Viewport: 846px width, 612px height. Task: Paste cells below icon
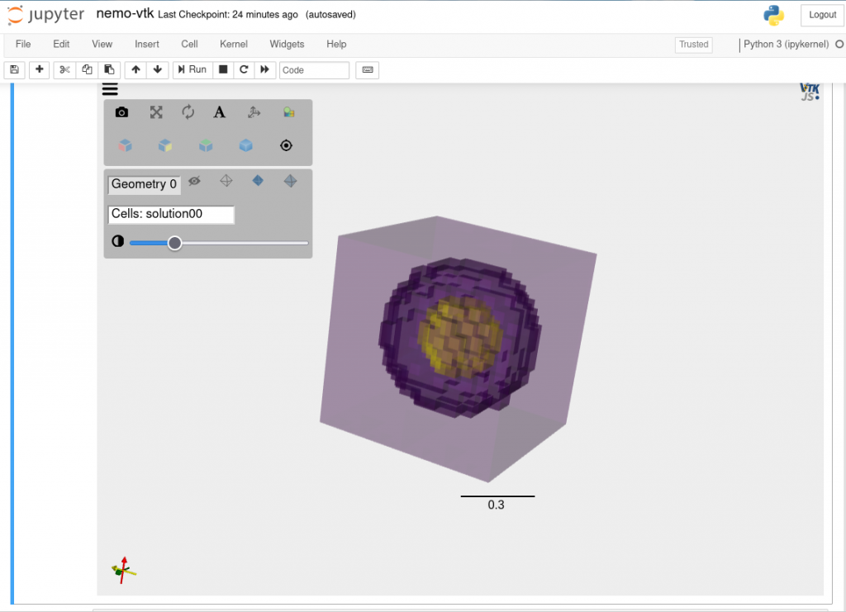tap(109, 69)
